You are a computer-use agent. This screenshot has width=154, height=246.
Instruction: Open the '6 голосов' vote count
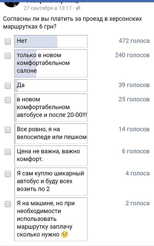click(x=136, y=151)
